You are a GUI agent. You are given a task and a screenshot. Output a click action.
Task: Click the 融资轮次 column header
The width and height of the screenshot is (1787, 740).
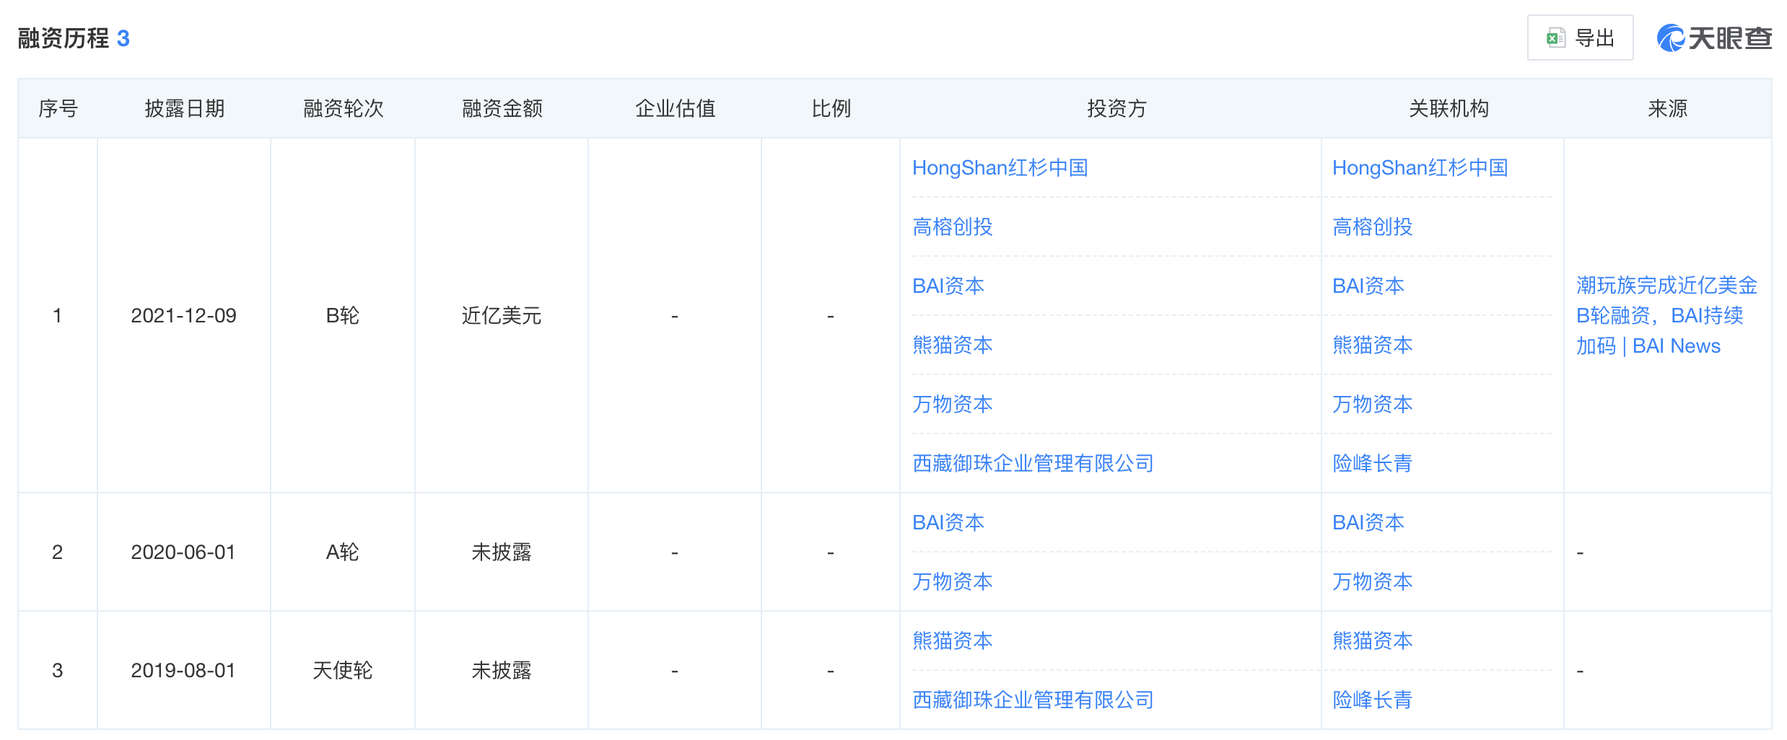(343, 109)
